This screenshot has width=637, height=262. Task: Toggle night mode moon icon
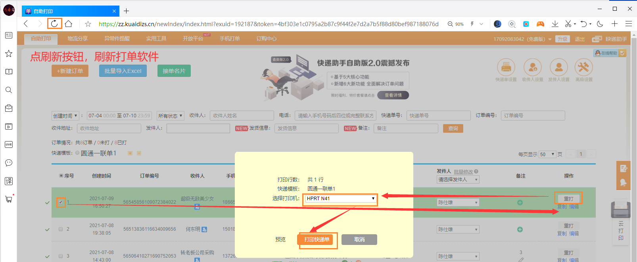600,24
